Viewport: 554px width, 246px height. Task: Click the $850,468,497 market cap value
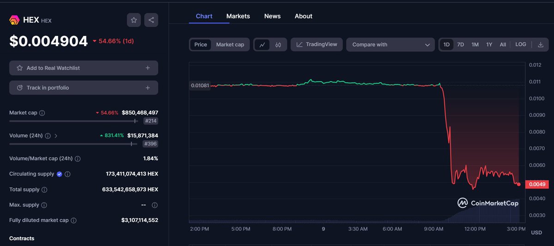click(x=140, y=113)
